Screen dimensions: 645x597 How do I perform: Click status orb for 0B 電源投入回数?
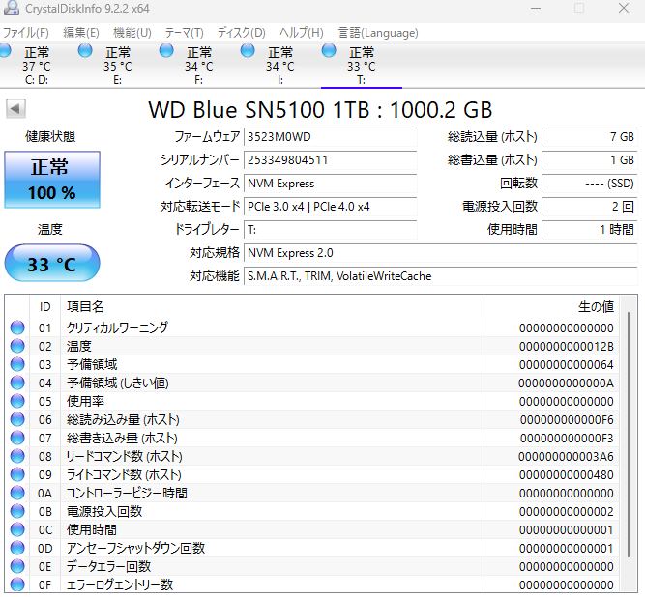coord(17,511)
